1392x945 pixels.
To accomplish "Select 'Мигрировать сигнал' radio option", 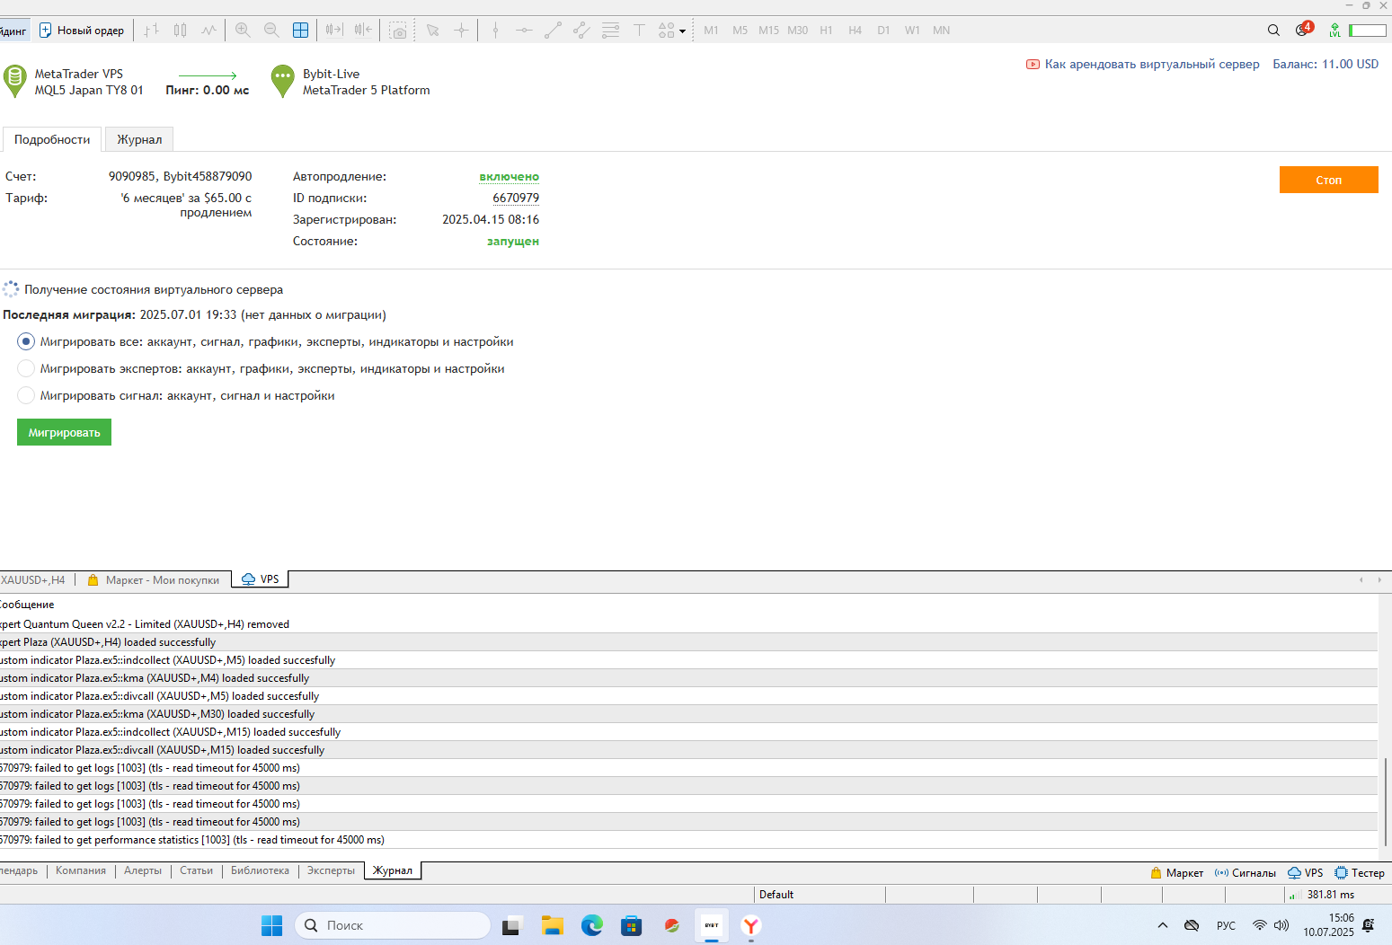I will pos(26,395).
